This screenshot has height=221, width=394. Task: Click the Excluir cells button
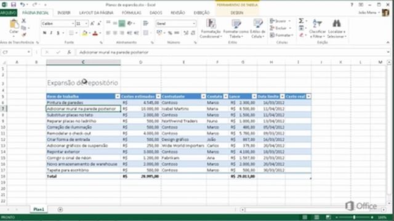[281, 28]
